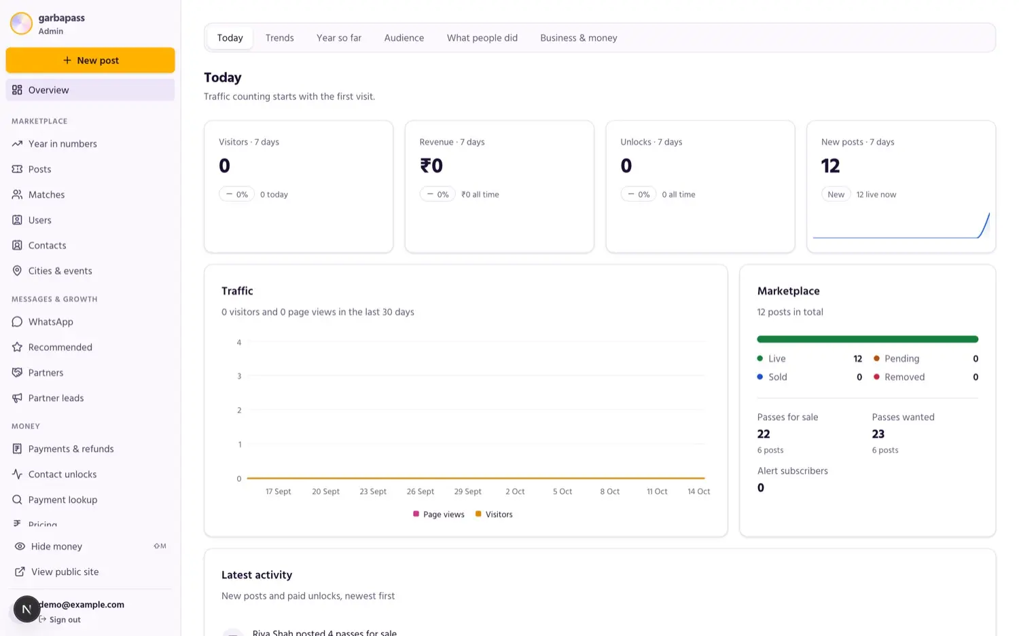Click the 'Passes wanted' value 23
The height and width of the screenshot is (636, 1019).
878,434
